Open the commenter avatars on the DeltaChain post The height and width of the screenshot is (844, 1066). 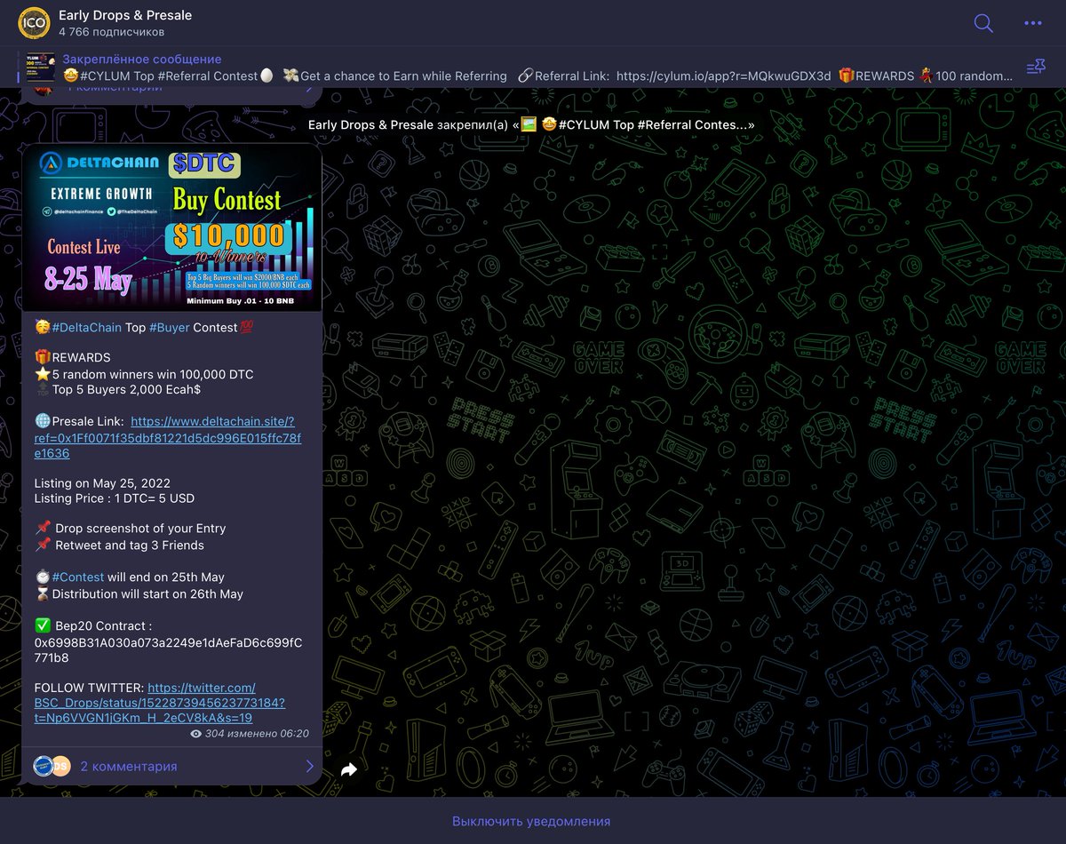[x=52, y=766]
